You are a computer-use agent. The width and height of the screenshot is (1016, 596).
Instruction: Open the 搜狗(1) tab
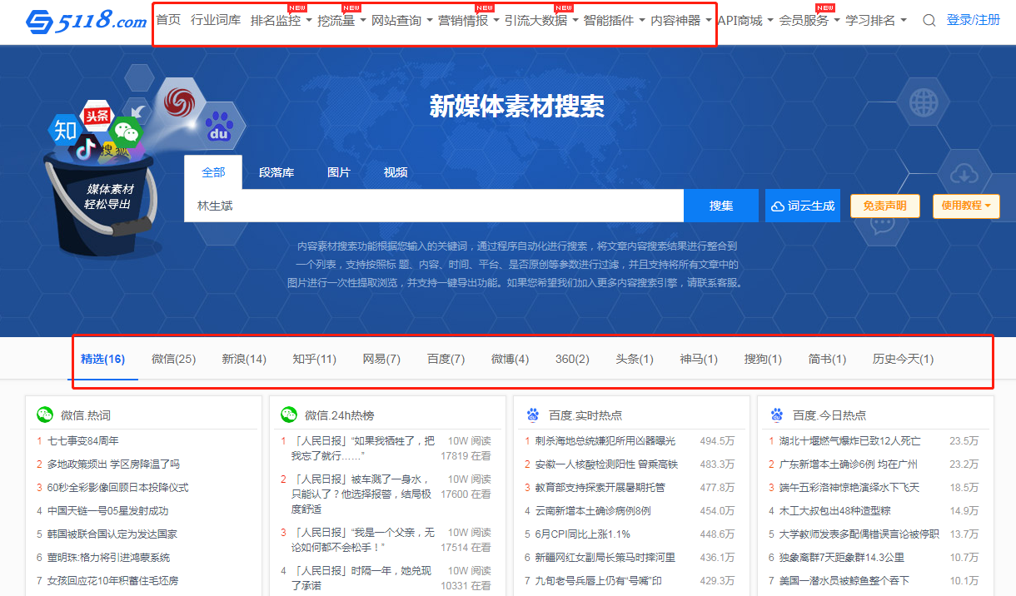[763, 359]
